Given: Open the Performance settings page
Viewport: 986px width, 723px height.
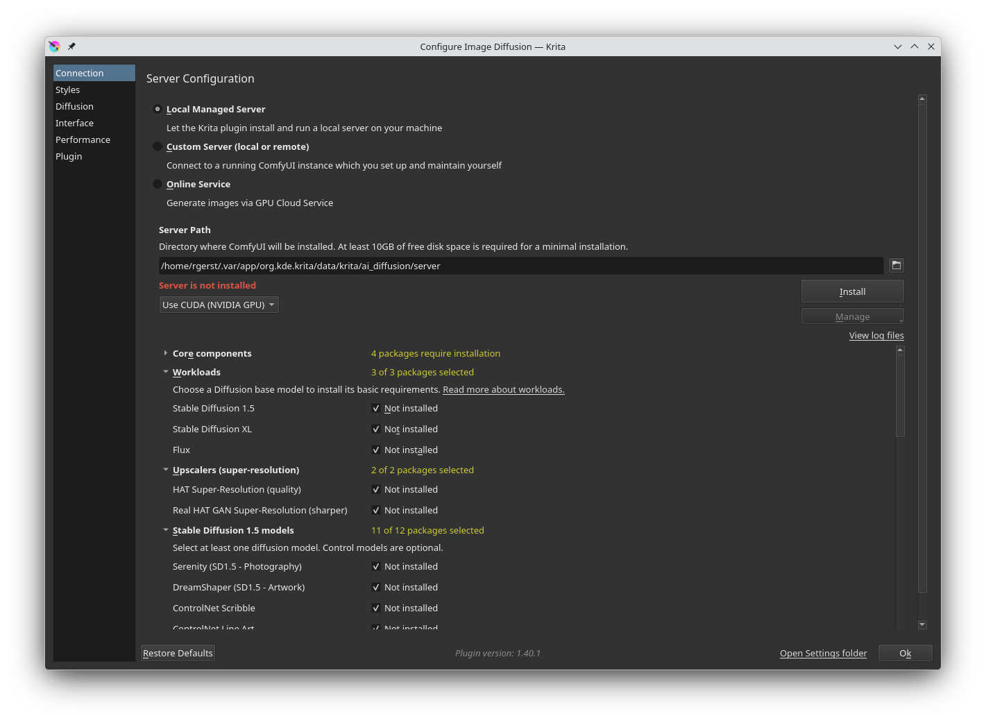Looking at the screenshot, I should point(83,139).
